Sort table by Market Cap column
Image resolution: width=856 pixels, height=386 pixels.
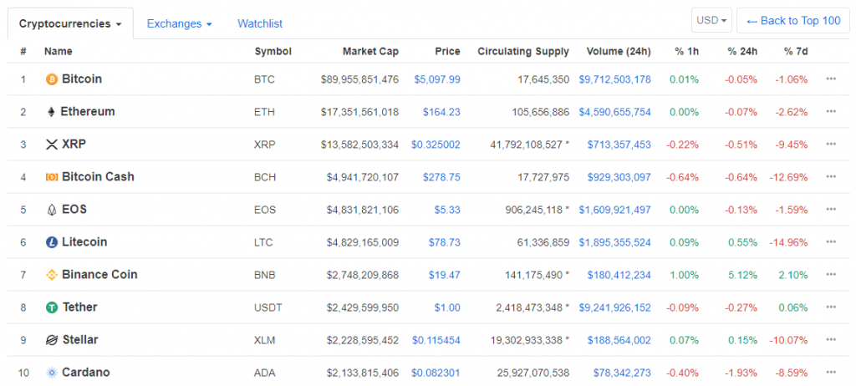370,51
